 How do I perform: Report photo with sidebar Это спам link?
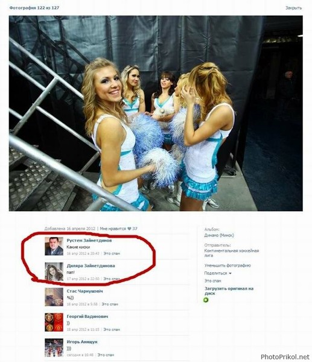[212, 281]
